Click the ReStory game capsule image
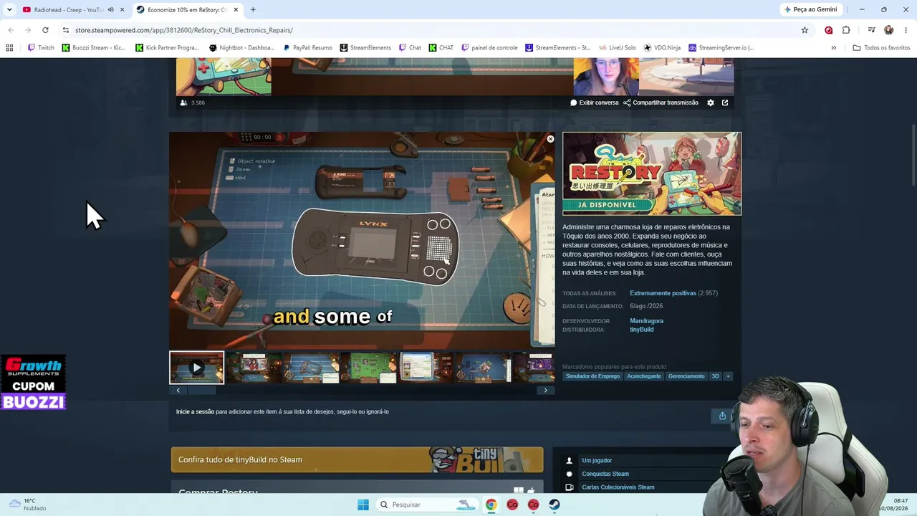917x516 pixels. tap(652, 173)
